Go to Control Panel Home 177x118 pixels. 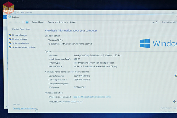coord(21,29)
